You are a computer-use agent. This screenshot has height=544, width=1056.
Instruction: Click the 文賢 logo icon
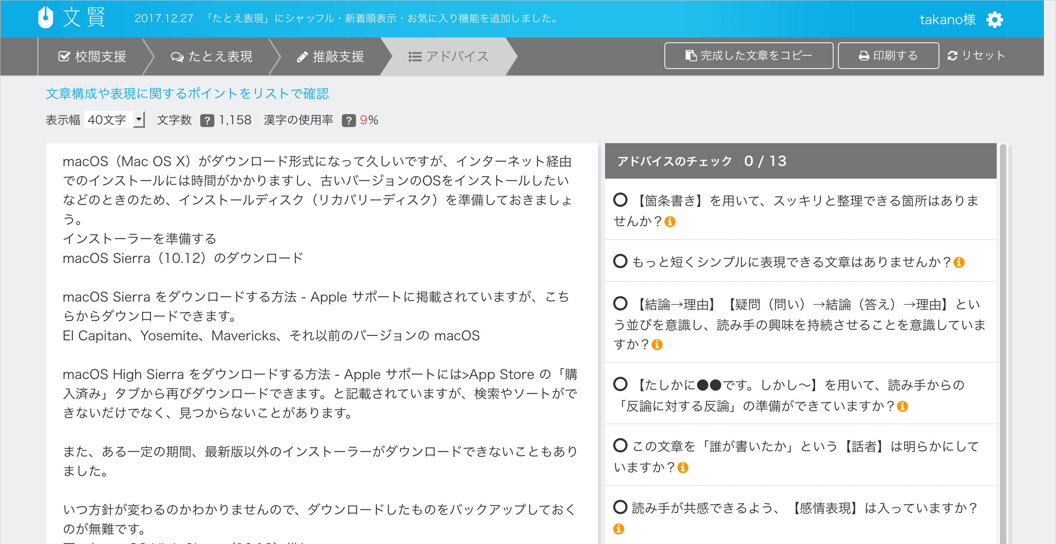pos(45,18)
